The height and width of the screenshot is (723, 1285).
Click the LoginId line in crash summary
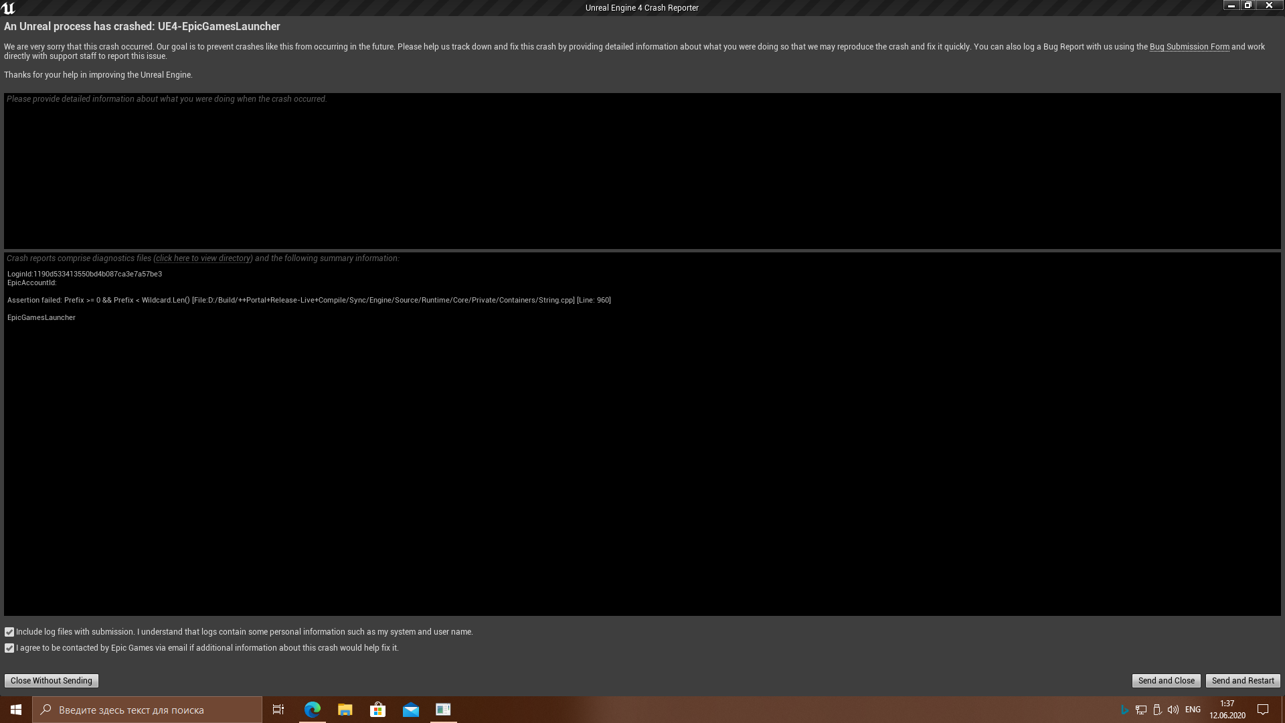(84, 274)
